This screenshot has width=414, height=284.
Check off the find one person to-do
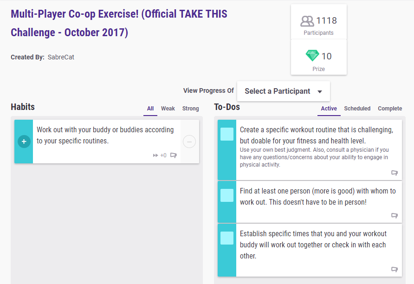(227, 195)
